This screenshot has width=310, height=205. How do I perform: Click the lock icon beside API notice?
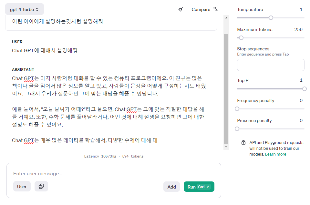(243, 142)
